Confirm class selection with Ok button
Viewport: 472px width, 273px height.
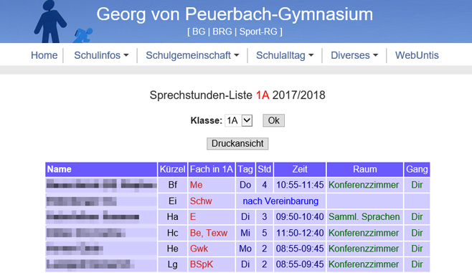pos(273,120)
